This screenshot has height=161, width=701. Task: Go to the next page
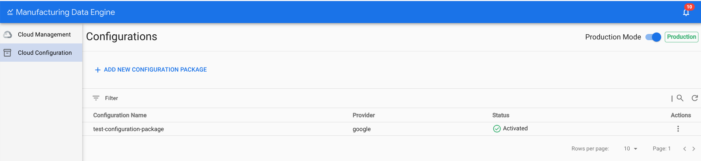694,149
